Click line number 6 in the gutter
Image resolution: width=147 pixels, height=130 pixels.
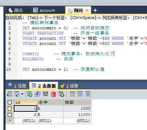point(9,49)
